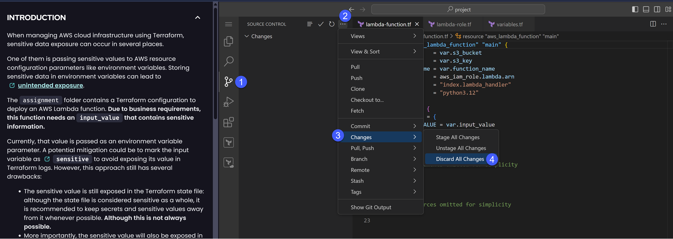This screenshot has height=239, width=673.
Task: Close the lambda-function.tf tab
Action: (x=417, y=24)
